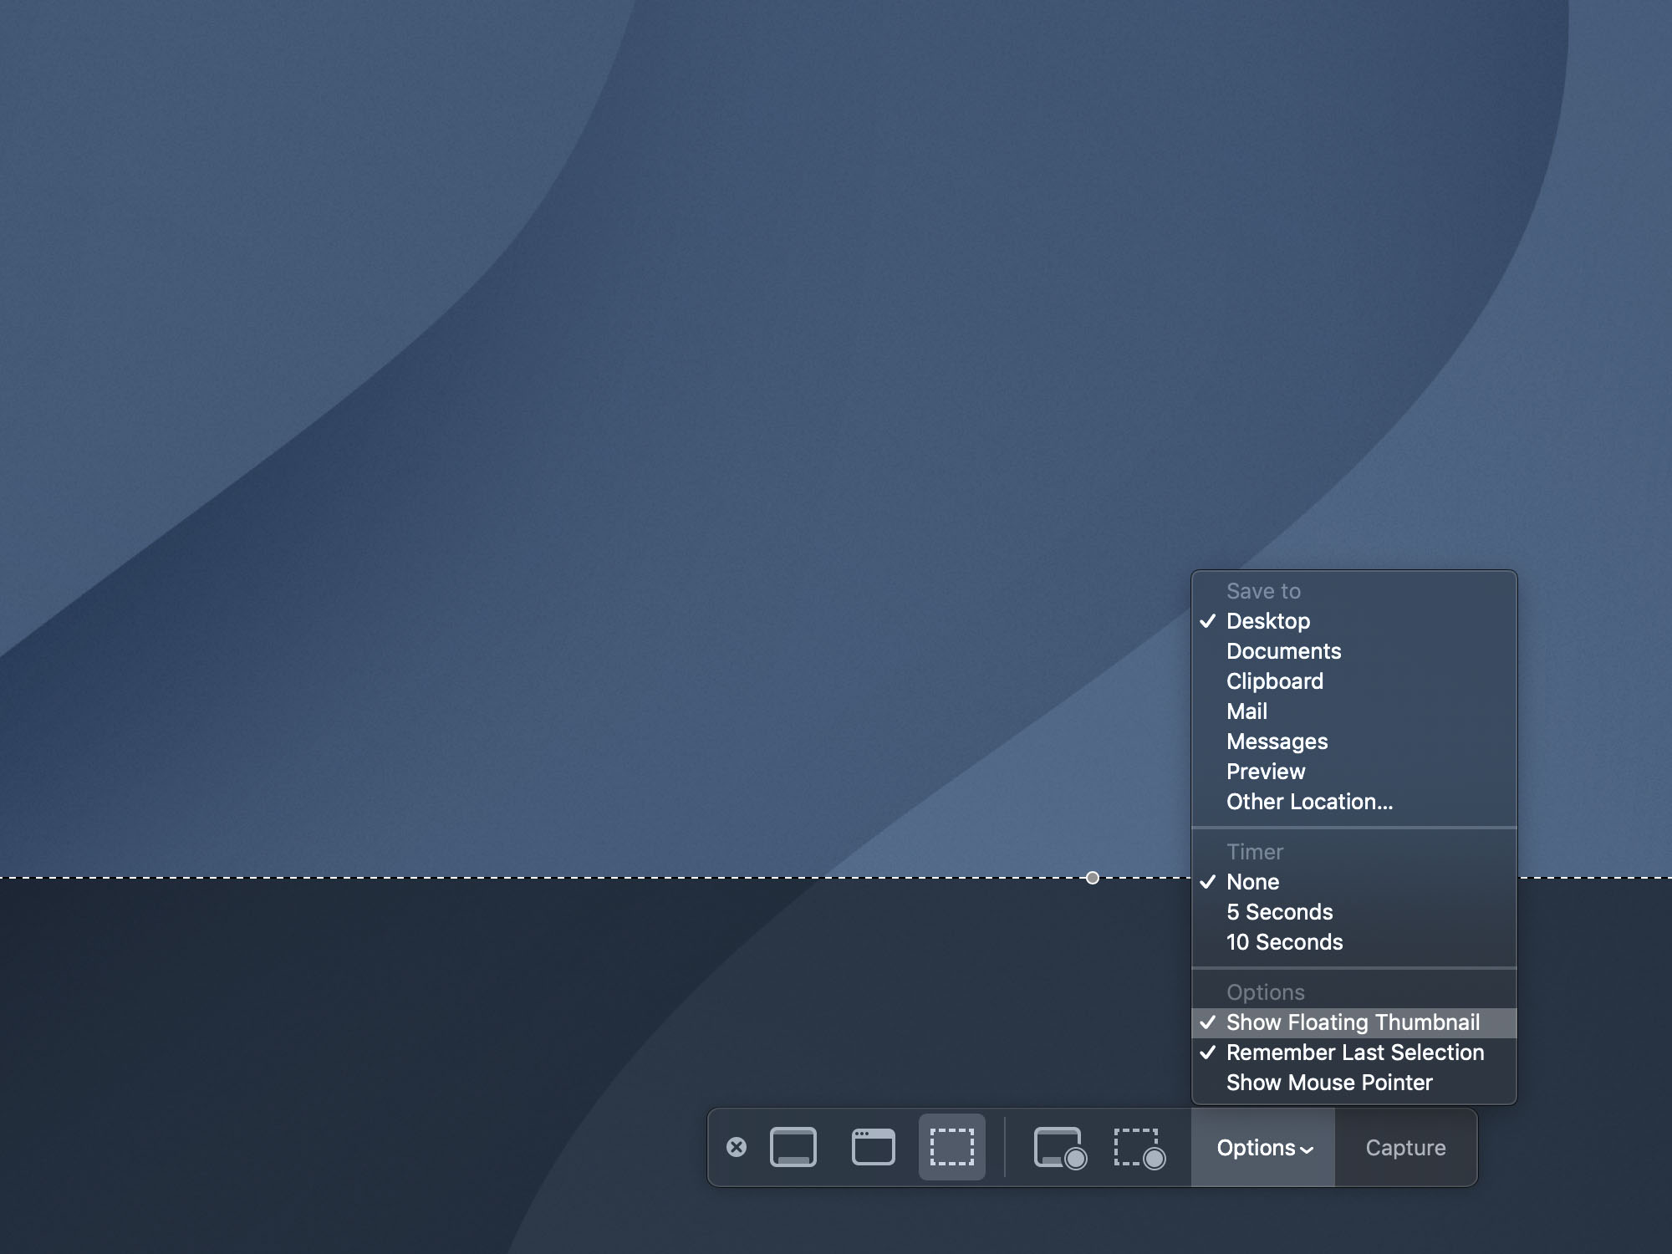The image size is (1672, 1254).
Task: Choose Preview as save destination
Action: point(1265,772)
